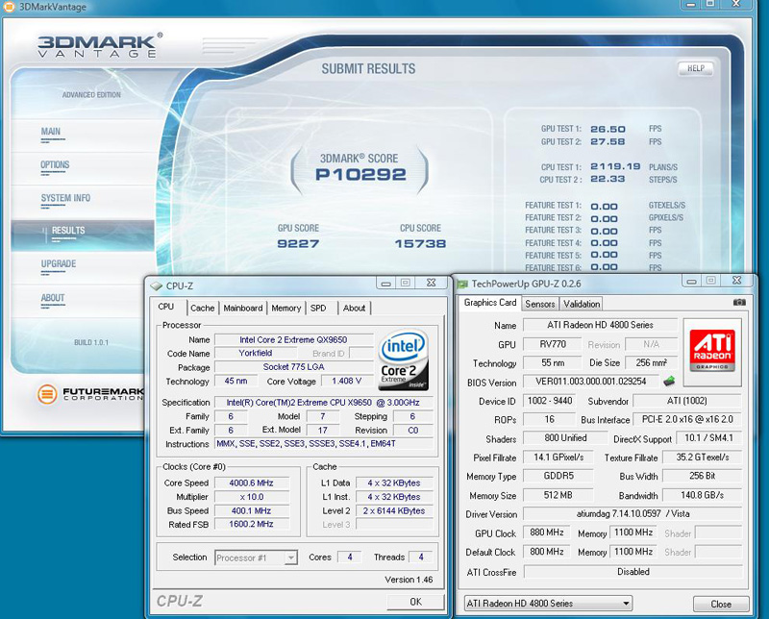This screenshot has width=769, height=619.
Task: Click the BIOS save chip icon
Action: (x=668, y=382)
